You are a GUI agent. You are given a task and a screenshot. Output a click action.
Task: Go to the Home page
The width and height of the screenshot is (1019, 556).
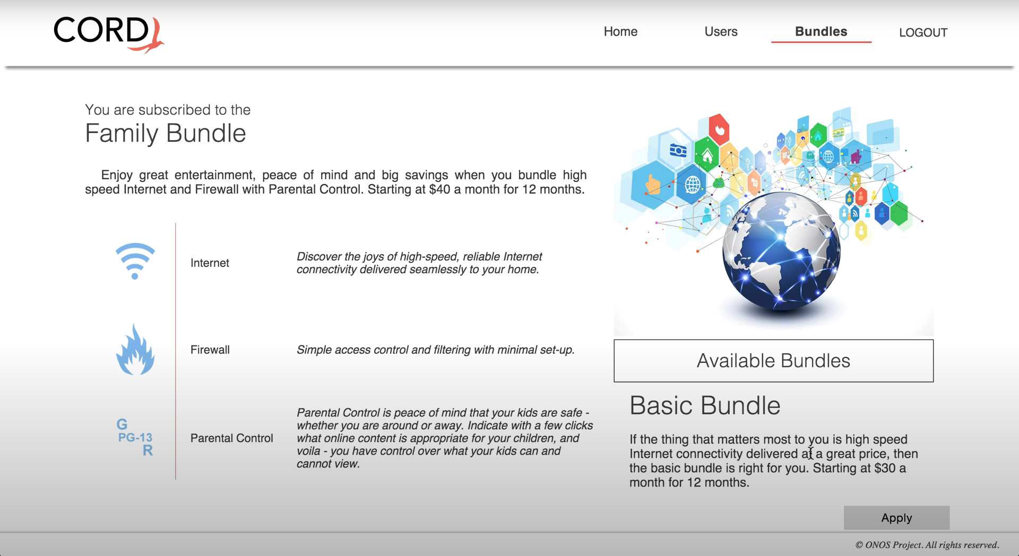point(620,32)
